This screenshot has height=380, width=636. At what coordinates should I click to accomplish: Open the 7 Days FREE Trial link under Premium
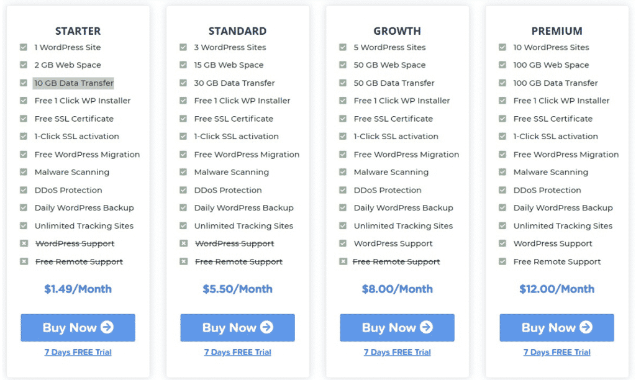pyautogui.click(x=556, y=352)
